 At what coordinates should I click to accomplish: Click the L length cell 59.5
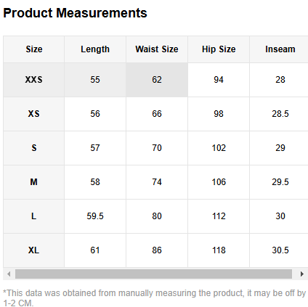95,216
